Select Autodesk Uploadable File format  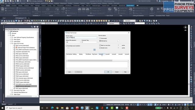[23, 52]
